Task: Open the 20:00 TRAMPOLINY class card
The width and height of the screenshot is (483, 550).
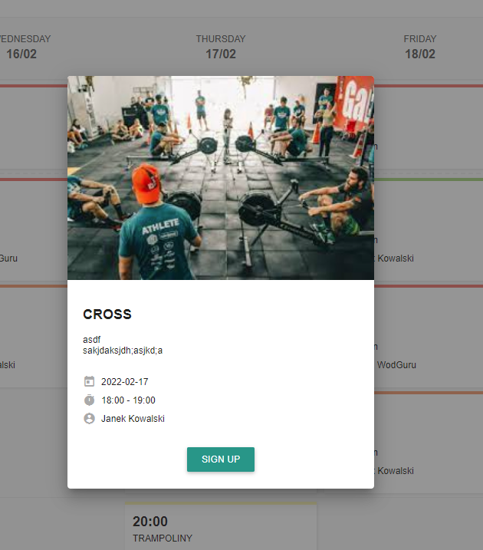Action: pos(221,526)
